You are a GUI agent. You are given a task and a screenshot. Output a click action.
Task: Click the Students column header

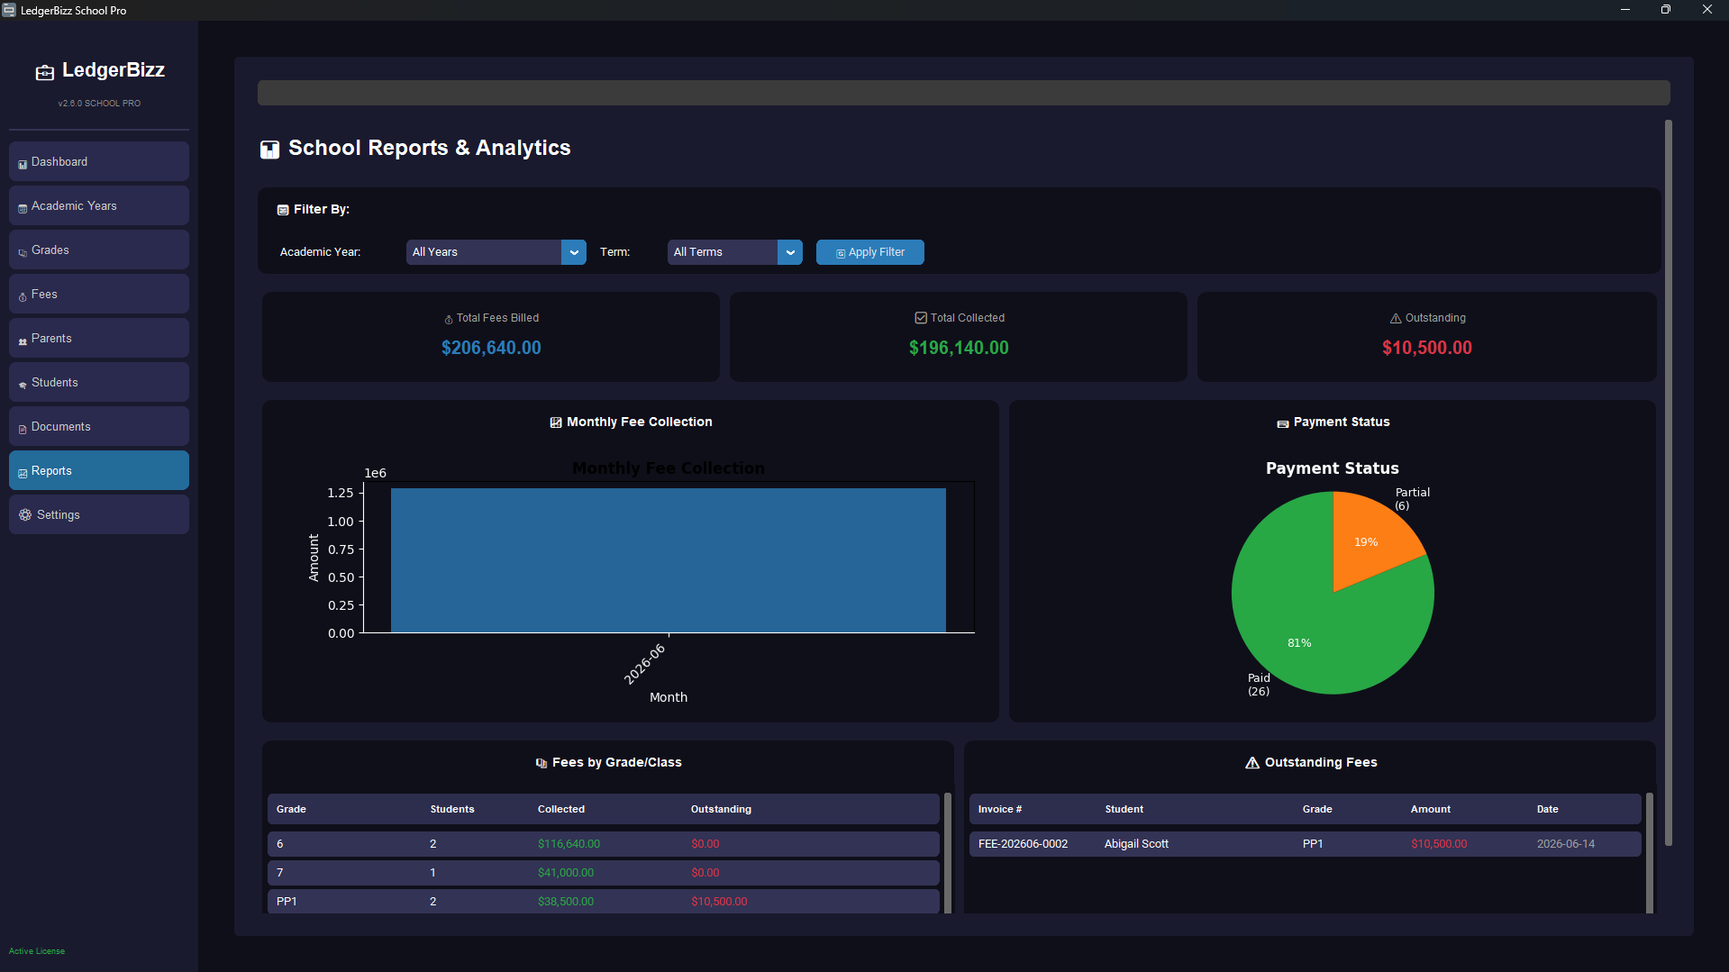pos(452,809)
